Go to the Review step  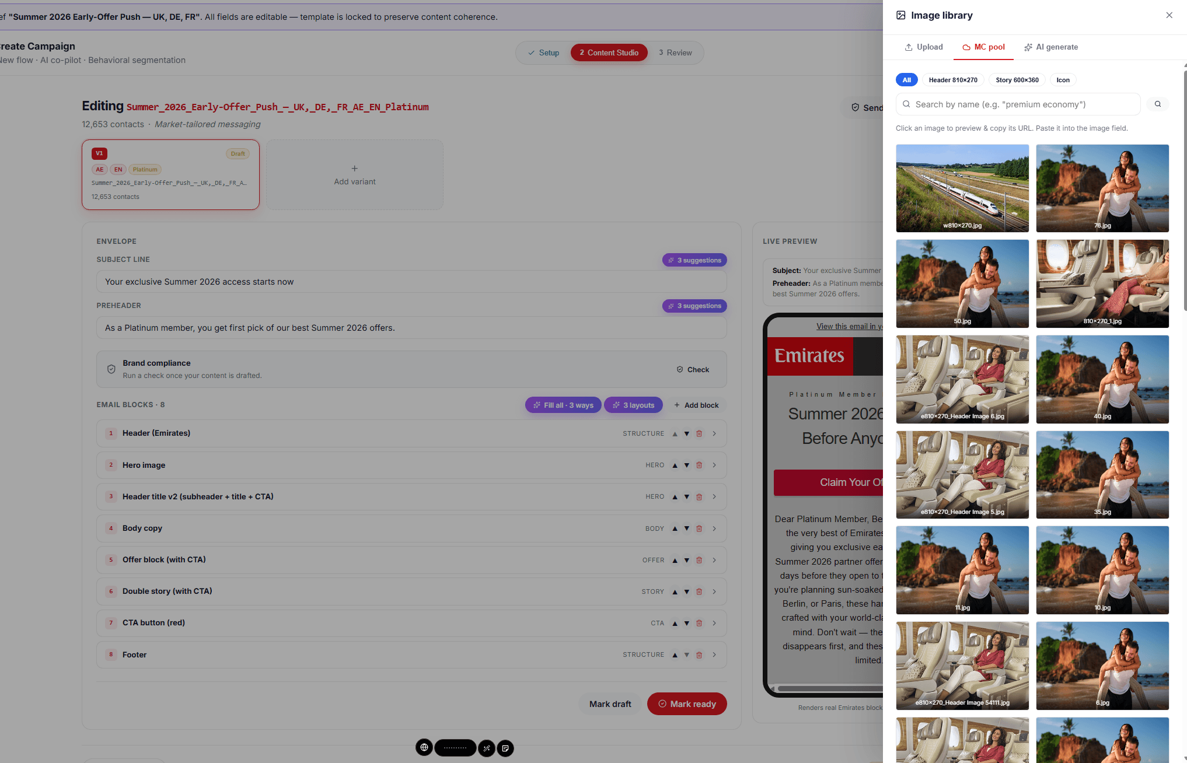[x=675, y=53]
